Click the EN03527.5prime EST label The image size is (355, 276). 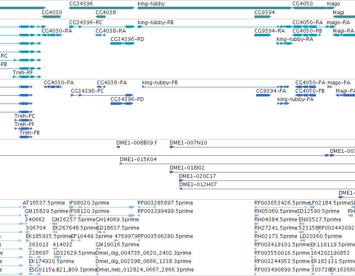coord(320,220)
